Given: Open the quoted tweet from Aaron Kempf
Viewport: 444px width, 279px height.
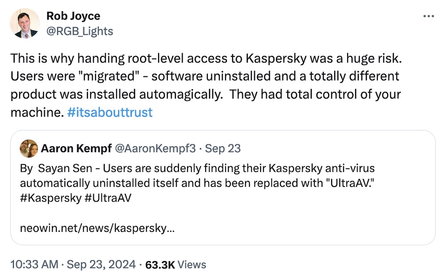Looking at the screenshot, I should (x=222, y=187).
